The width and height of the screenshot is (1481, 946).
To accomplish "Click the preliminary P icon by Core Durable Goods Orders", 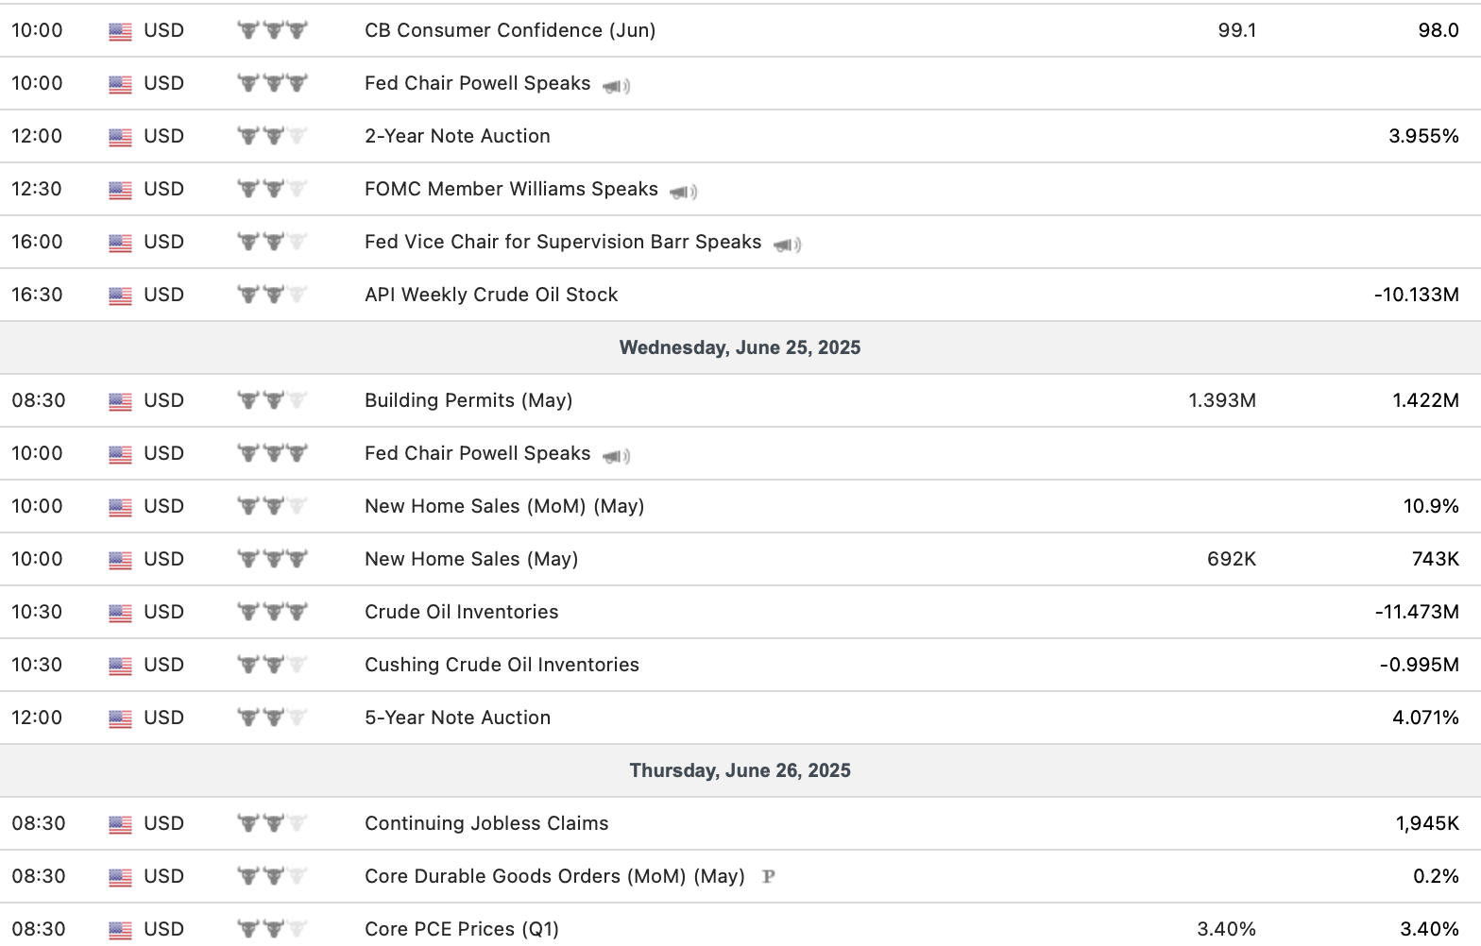I will coord(768,876).
